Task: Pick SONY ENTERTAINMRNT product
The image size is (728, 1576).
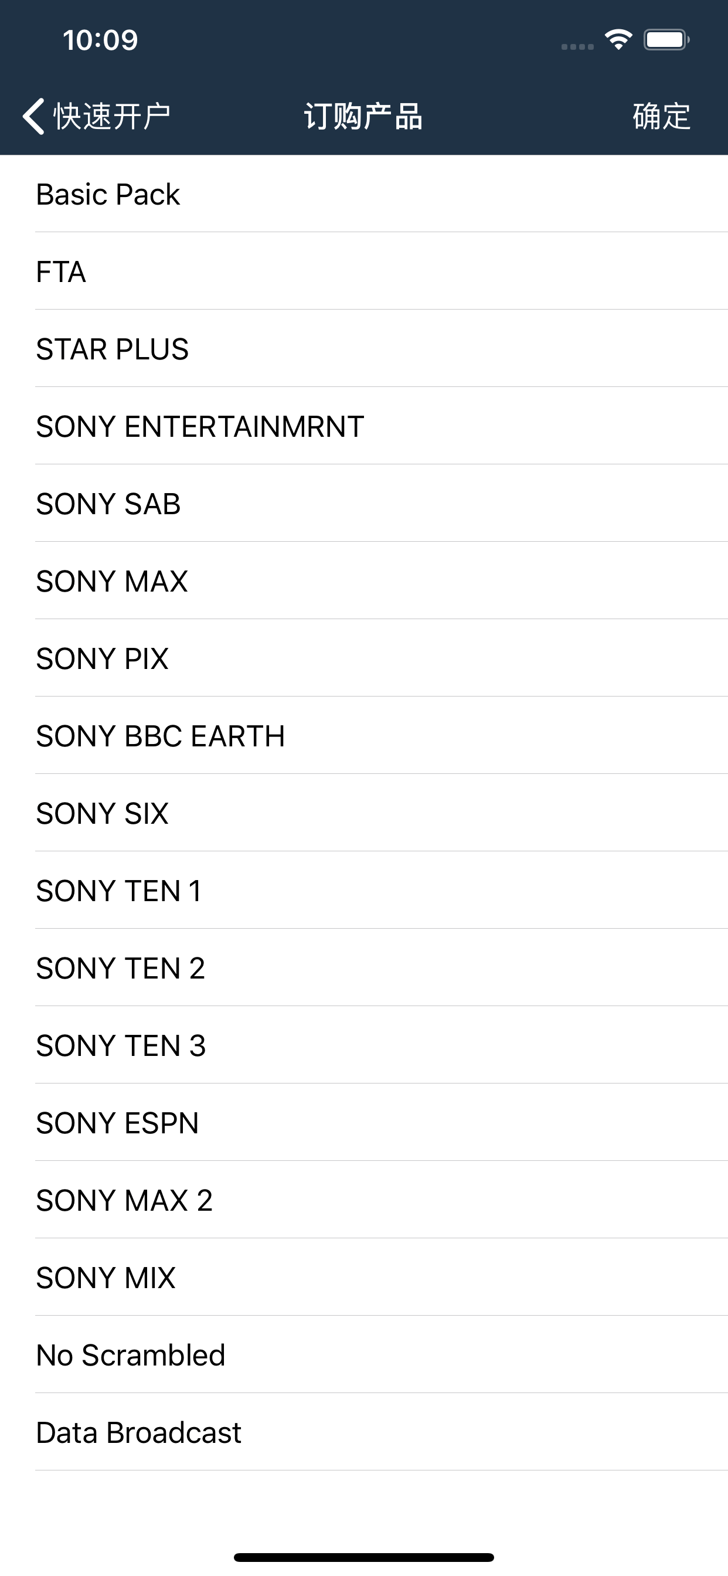Action: (x=364, y=426)
